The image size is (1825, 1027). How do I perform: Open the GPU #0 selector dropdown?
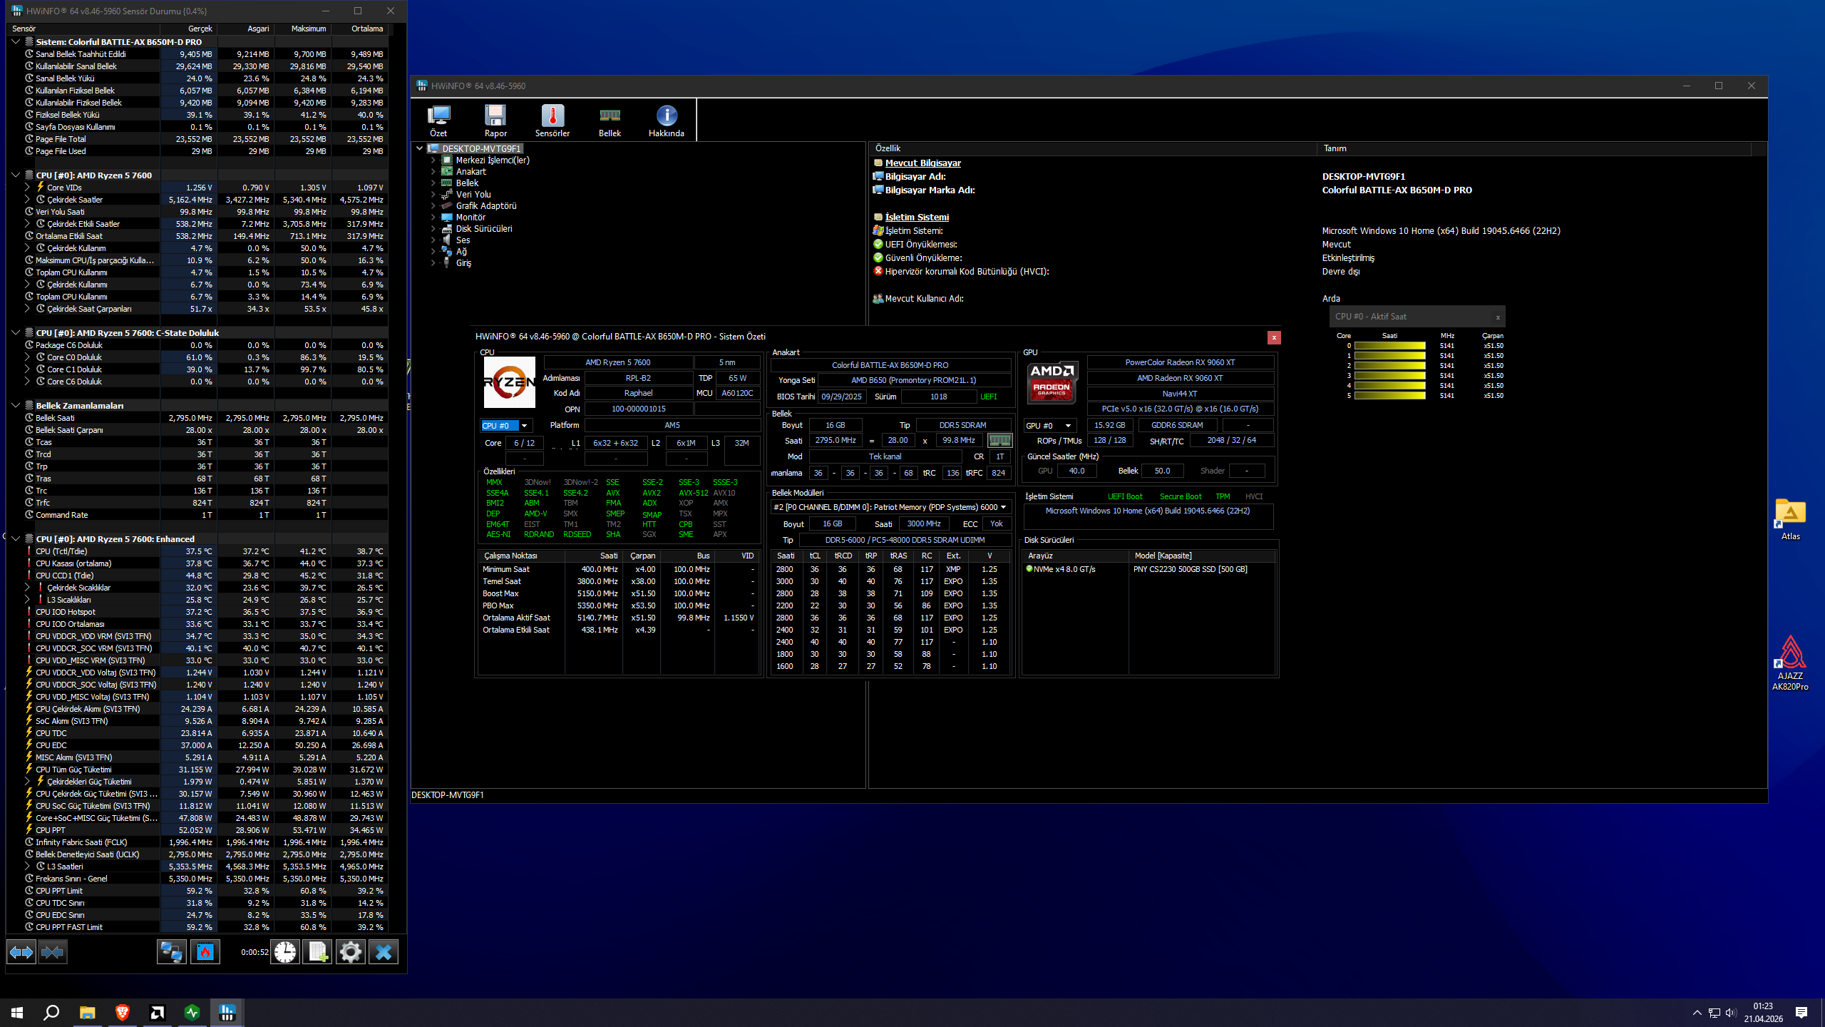[1049, 426]
